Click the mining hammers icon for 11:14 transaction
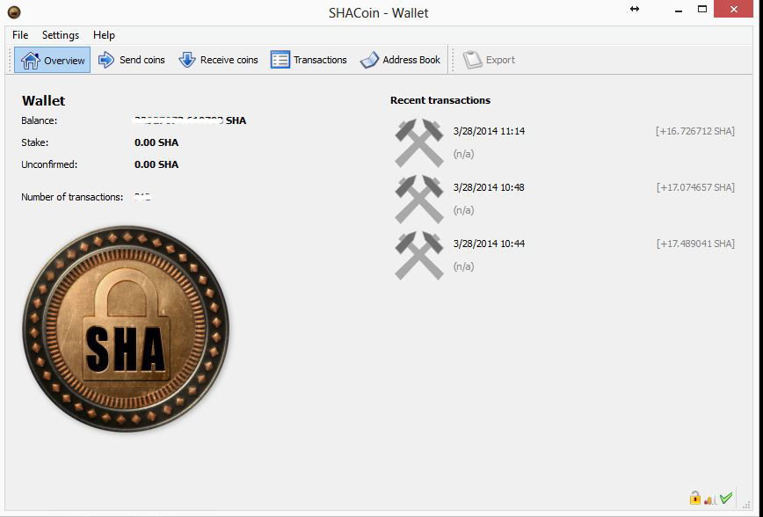 419,142
